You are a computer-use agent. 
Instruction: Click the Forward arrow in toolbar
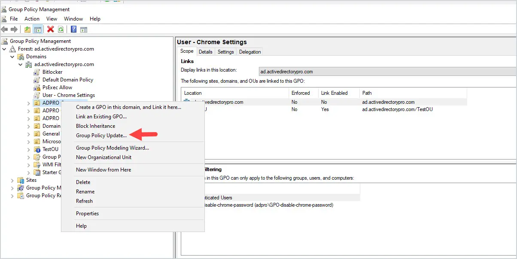tap(14, 30)
